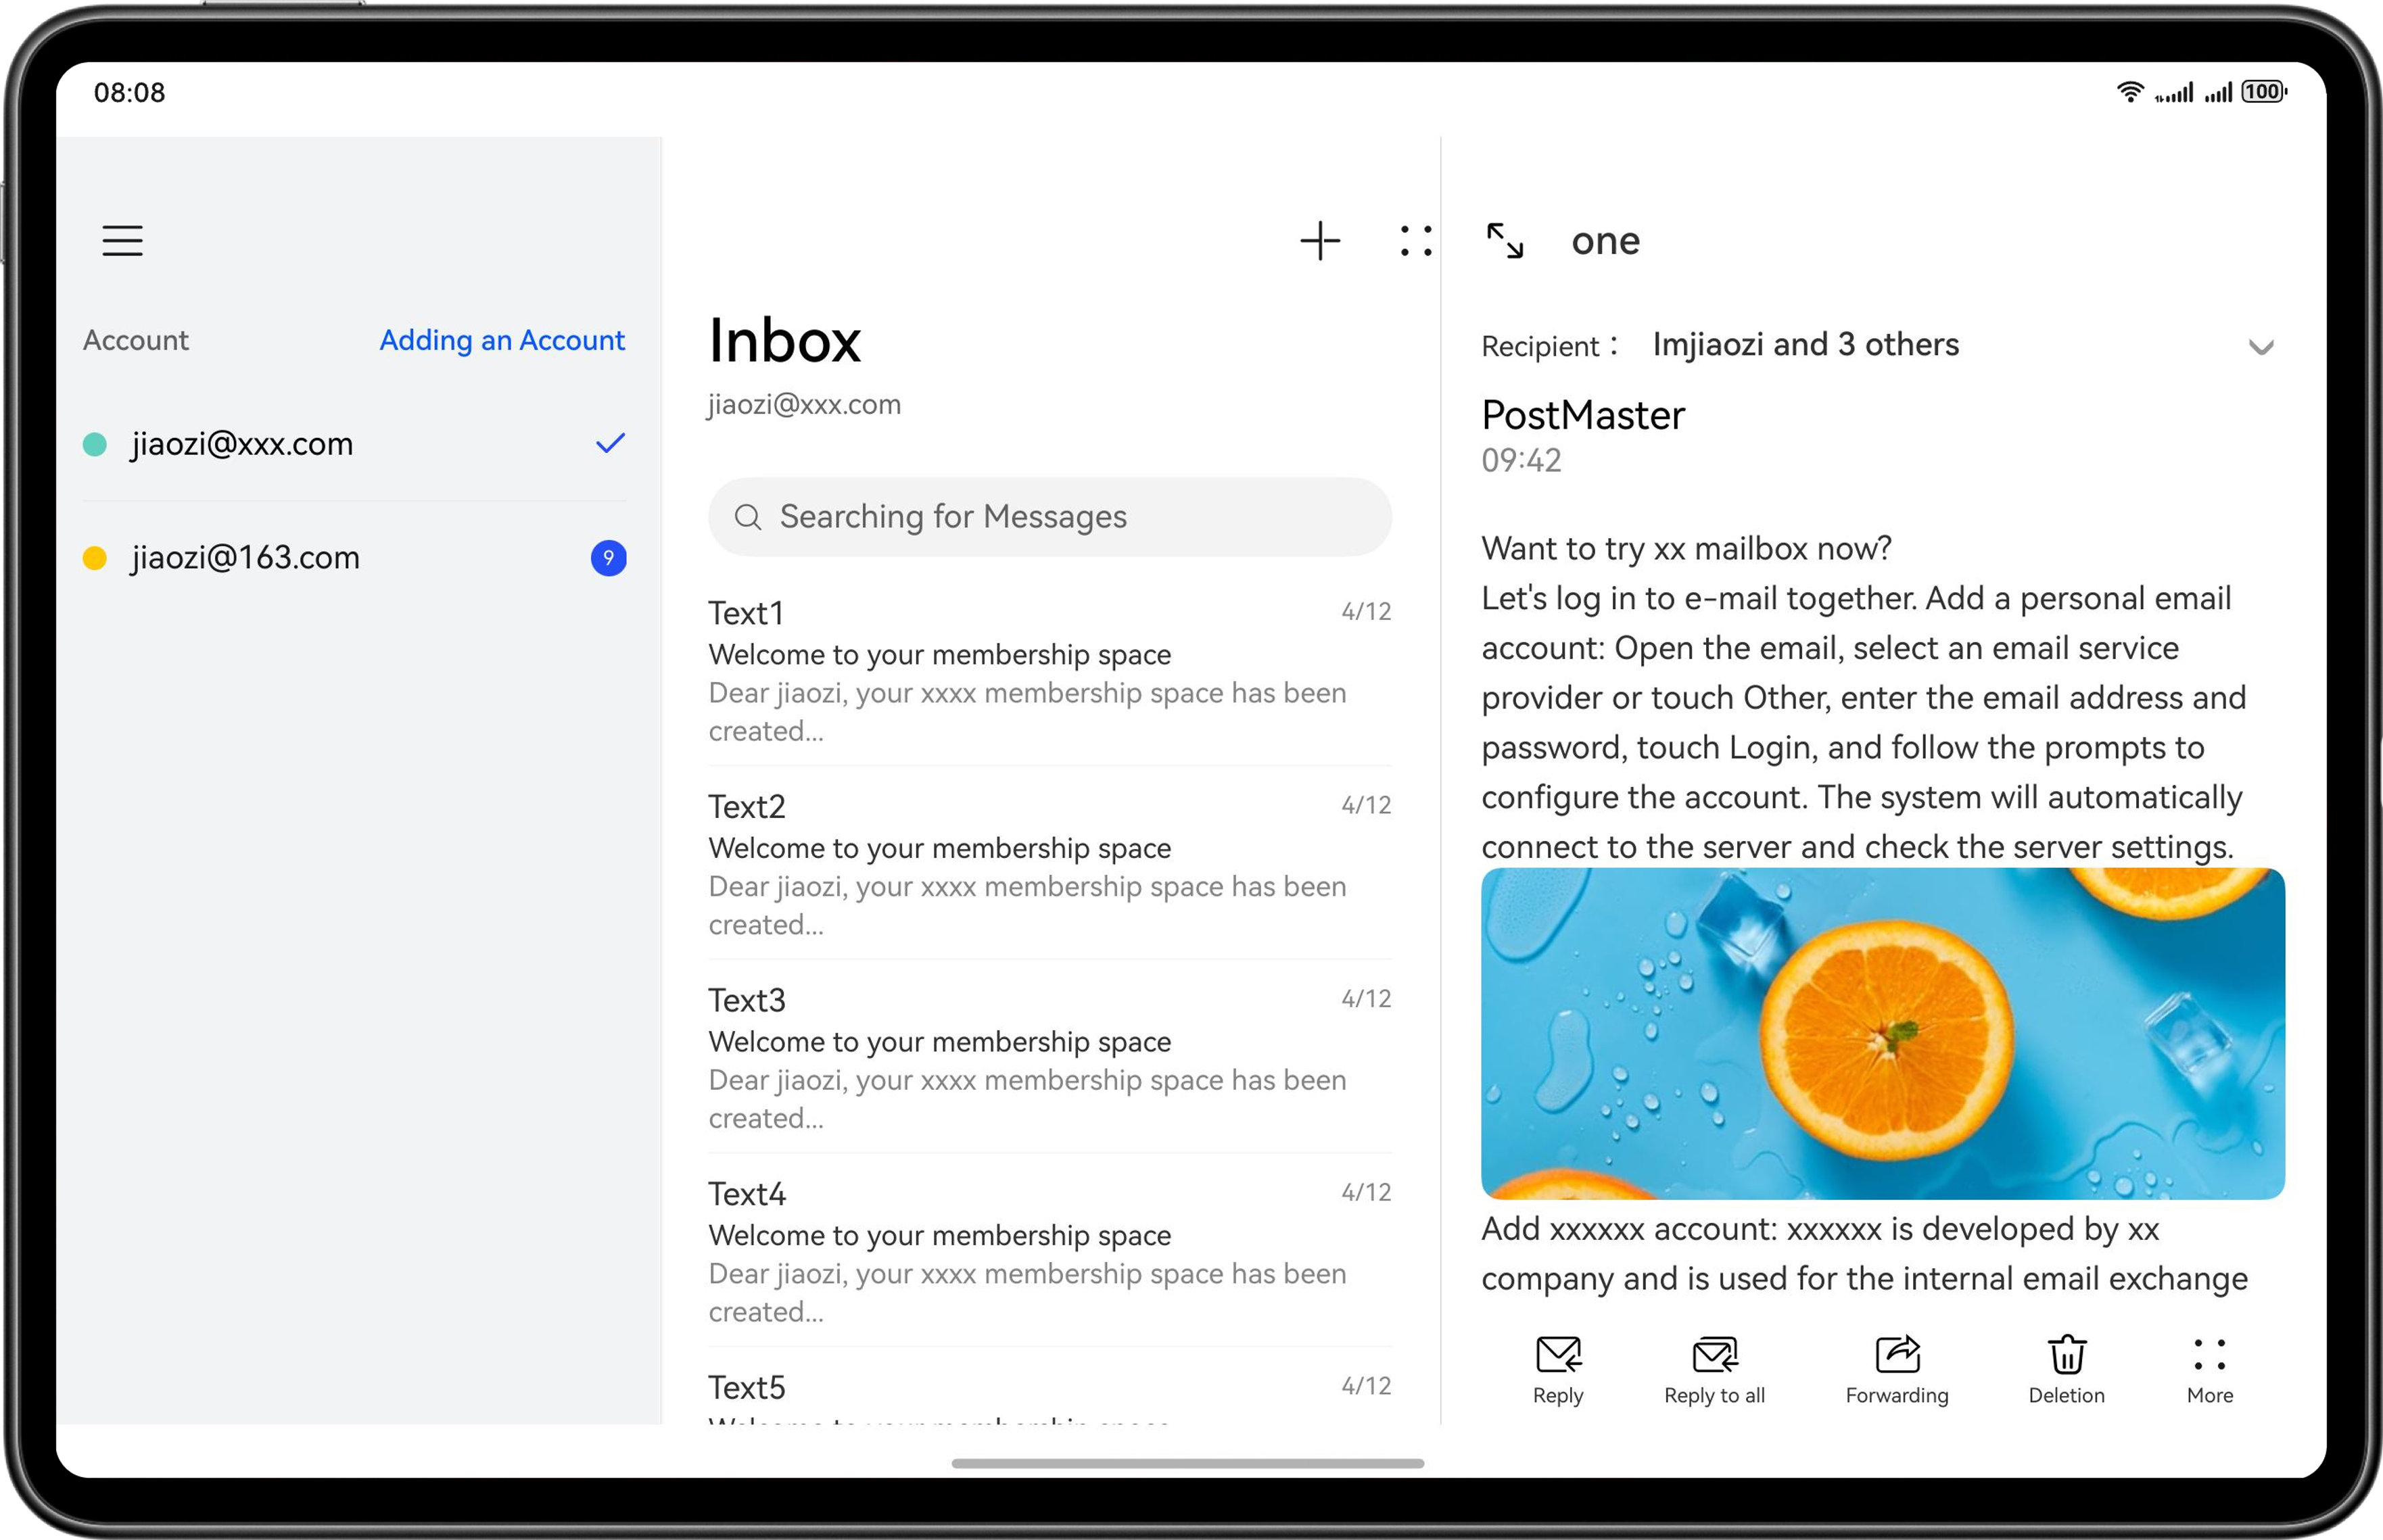2383x1540 pixels.
Task: Tap the Wi-Fi status icon
Action: 2130,92
